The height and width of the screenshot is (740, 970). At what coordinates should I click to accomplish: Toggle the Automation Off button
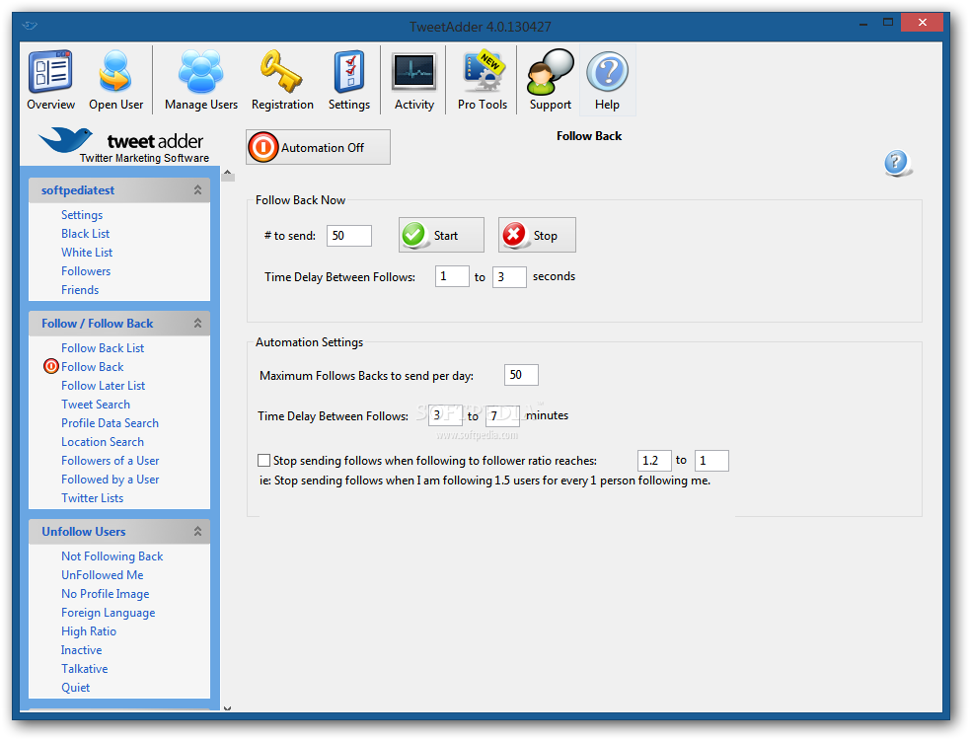pos(318,147)
